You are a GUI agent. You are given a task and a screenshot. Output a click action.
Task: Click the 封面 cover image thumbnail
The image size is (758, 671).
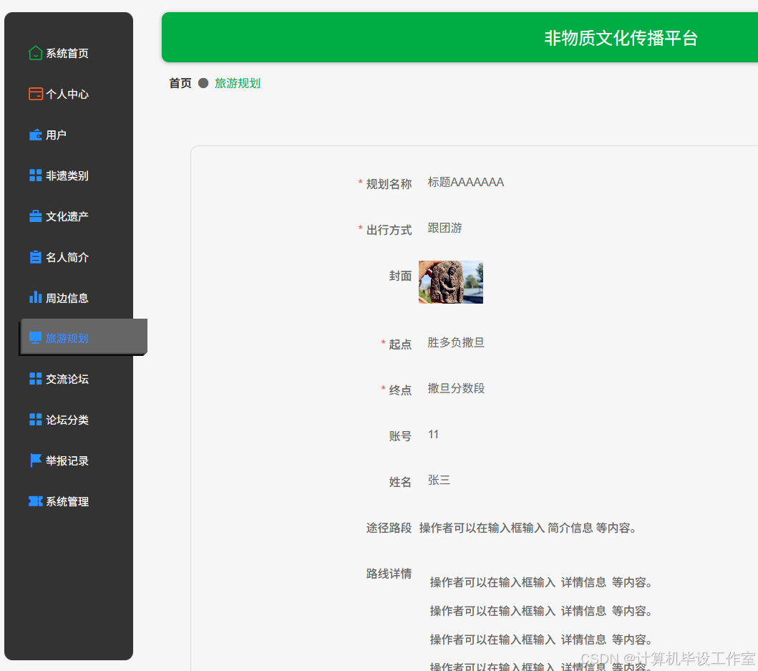tap(450, 282)
